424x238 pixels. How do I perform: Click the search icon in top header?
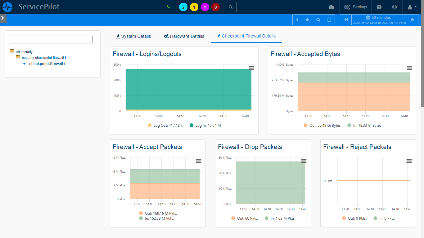coord(230,7)
